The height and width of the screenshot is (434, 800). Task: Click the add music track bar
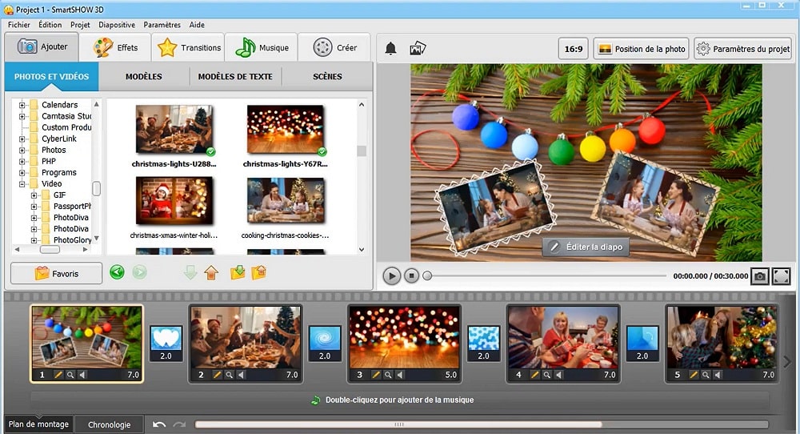click(399, 400)
